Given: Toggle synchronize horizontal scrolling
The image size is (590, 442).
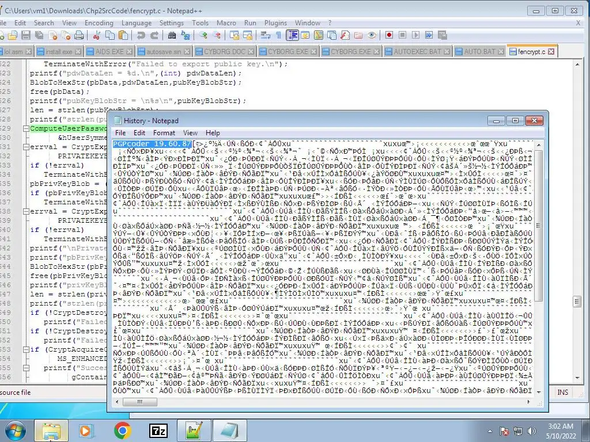Looking at the screenshot, I should [x=248, y=35].
